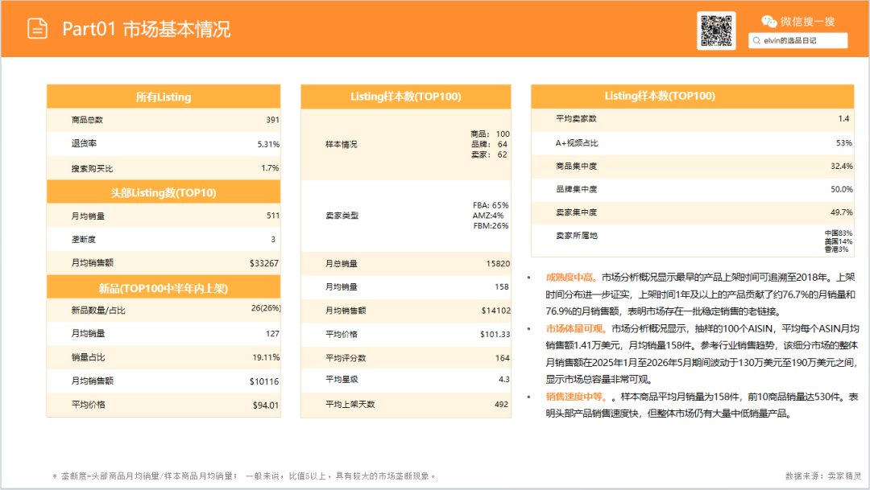Viewport: 870px width, 490px height.
Task: Click the value '158' in middle table
Action: (502, 287)
